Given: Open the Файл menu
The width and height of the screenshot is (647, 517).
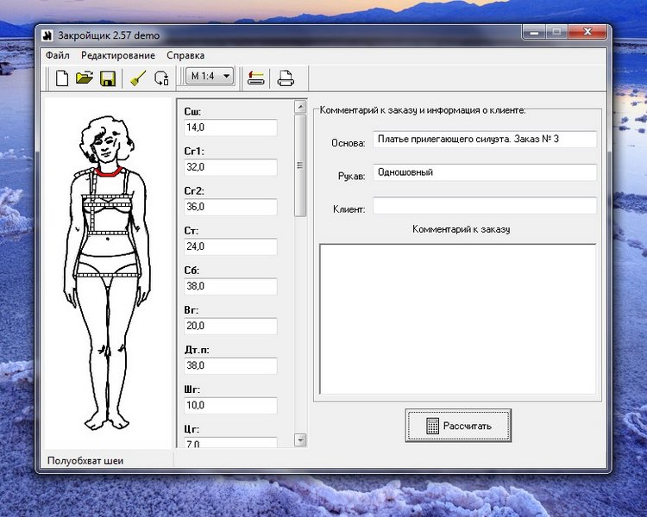Looking at the screenshot, I should pos(58,55).
